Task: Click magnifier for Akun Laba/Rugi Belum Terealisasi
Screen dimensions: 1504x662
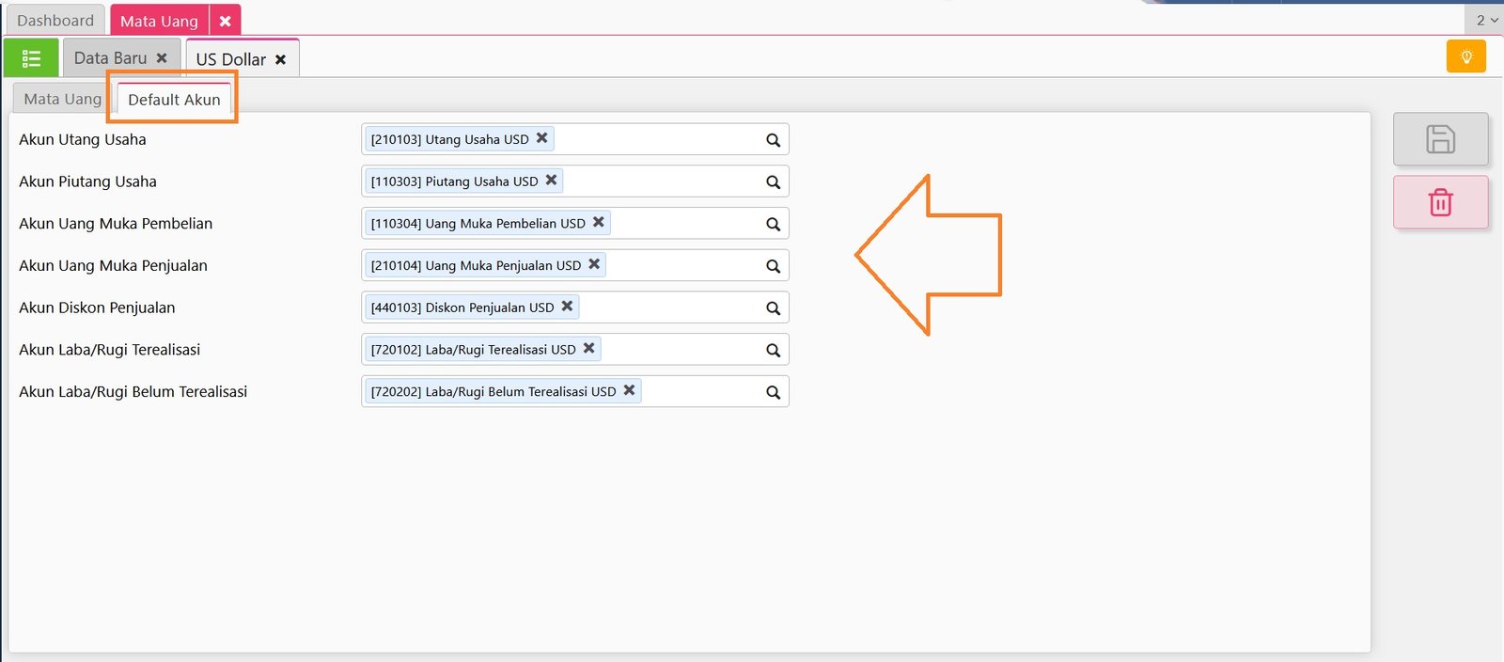Action: (773, 392)
